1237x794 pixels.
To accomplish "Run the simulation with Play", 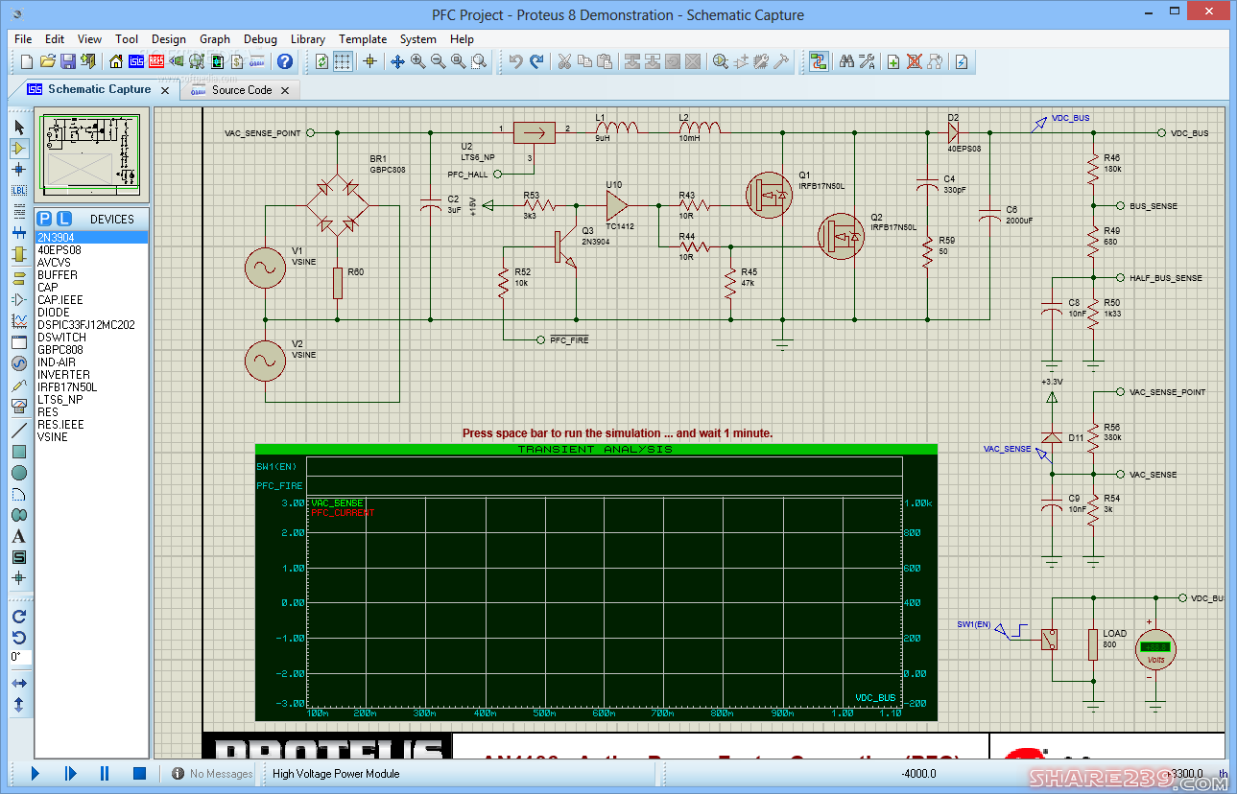I will coord(36,773).
